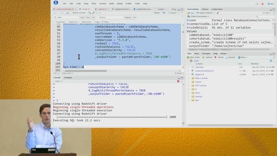Open the More files dropdown

[x=243, y=57]
